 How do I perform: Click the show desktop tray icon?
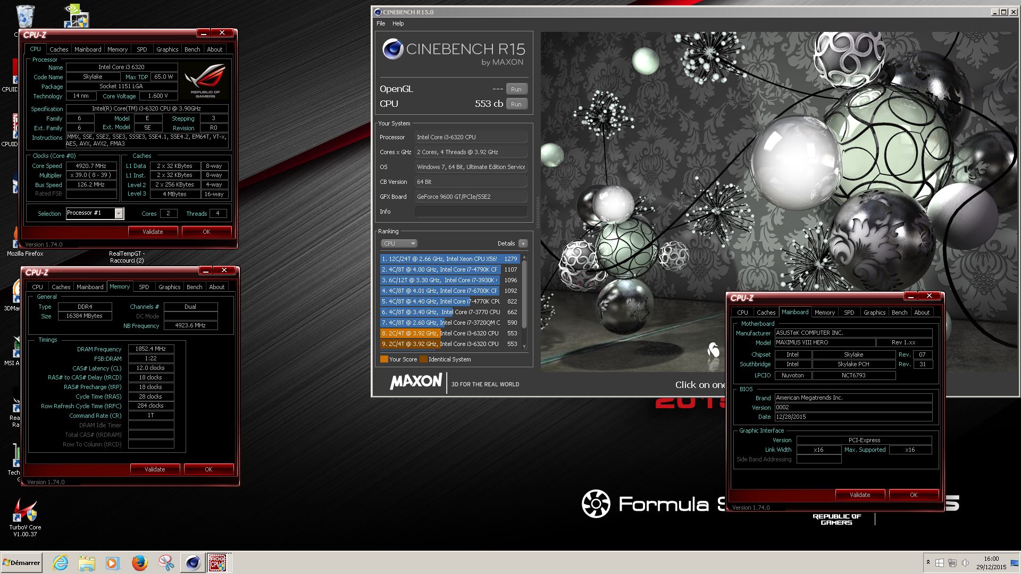click(x=1015, y=563)
